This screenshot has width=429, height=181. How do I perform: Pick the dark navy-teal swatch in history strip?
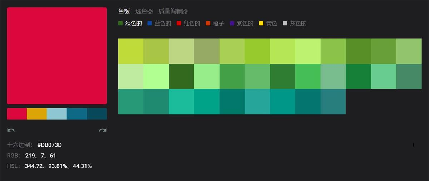tap(97, 114)
